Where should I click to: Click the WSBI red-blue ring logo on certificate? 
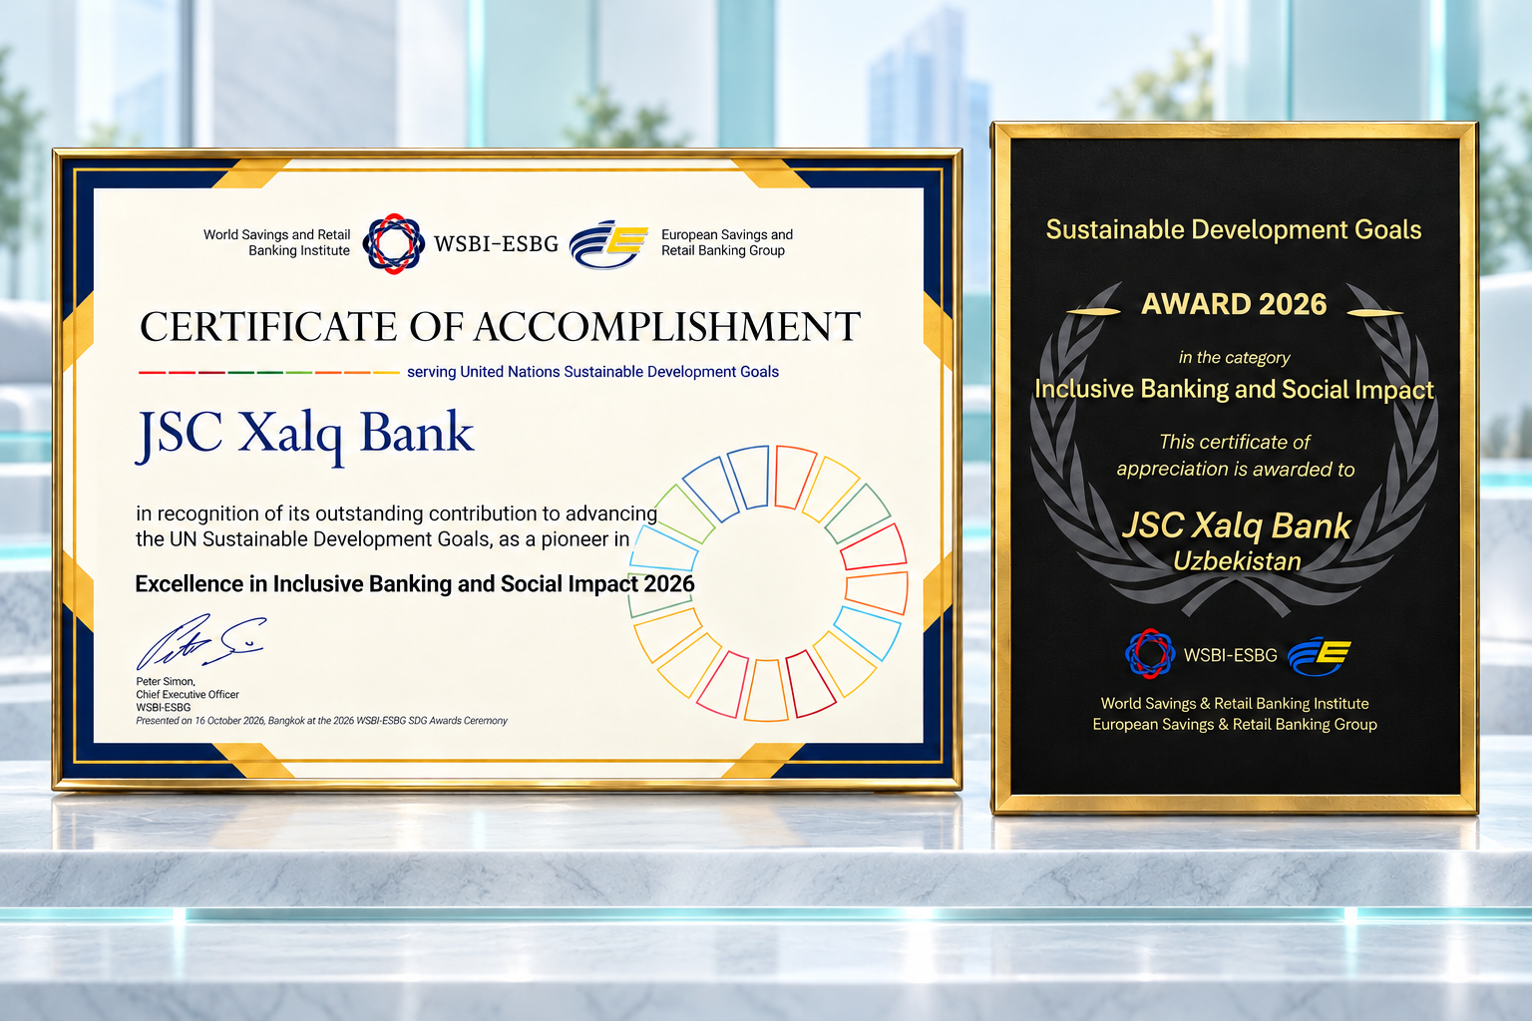(393, 243)
